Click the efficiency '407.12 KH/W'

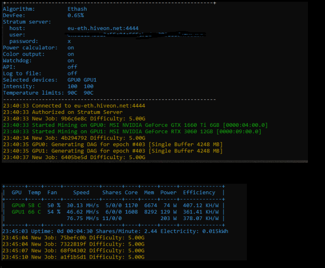coord(201,206)
